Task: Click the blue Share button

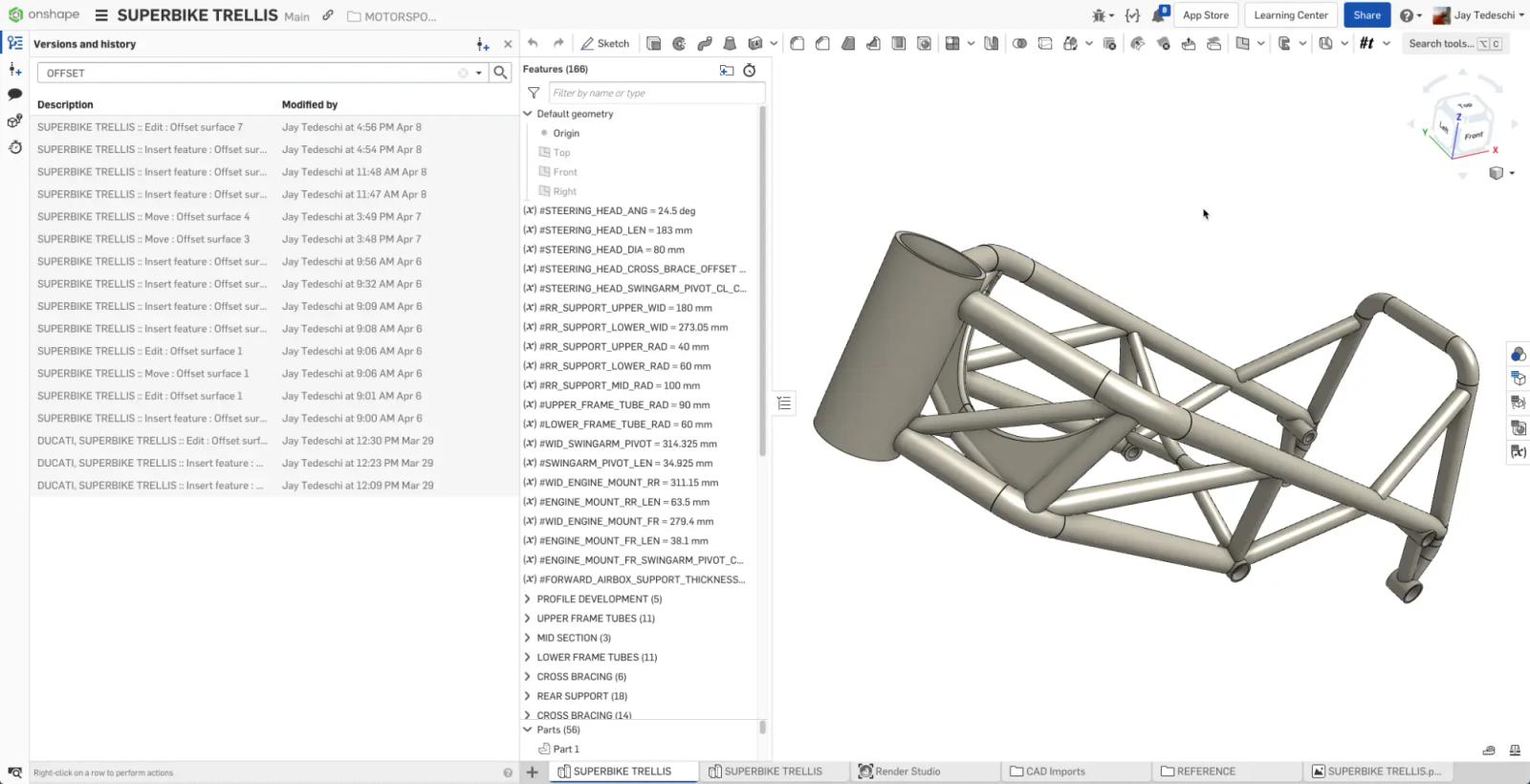Action: point(1366,15)
